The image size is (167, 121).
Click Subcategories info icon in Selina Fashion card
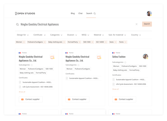[125, 63]
